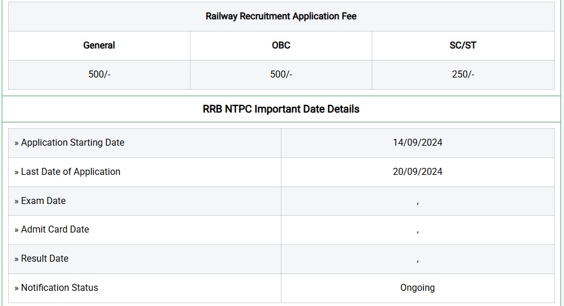Screen dimensions: 564x306
Task: Click the 'Ongoing' status value
Action: [x=418, y=288]
